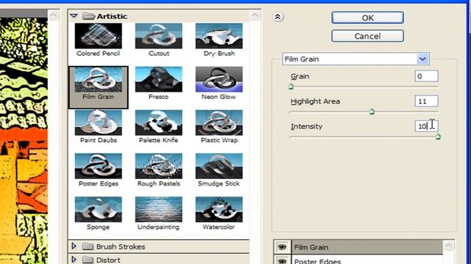
Task: Click the Highlight Area value field
Action: pos(426,101)
